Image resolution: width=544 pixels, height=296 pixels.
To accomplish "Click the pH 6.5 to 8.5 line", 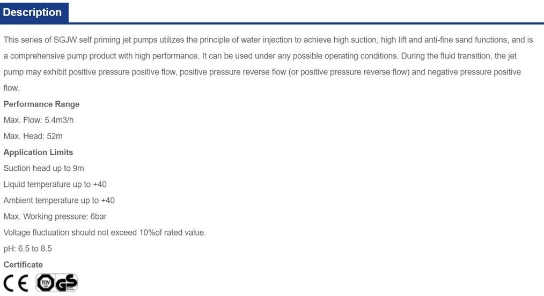I will [28, 248].
